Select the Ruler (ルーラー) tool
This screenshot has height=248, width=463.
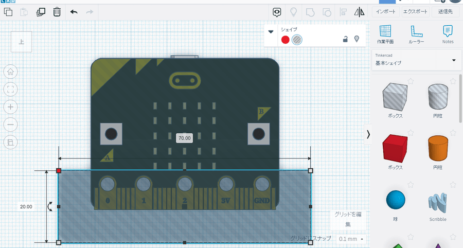(x=416, y=34)
